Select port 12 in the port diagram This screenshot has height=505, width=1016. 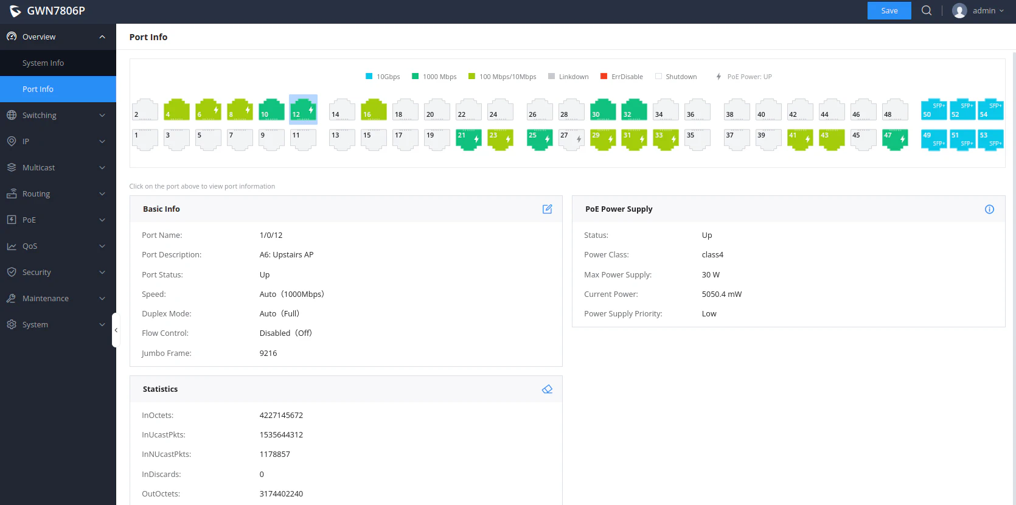point(303,110)
